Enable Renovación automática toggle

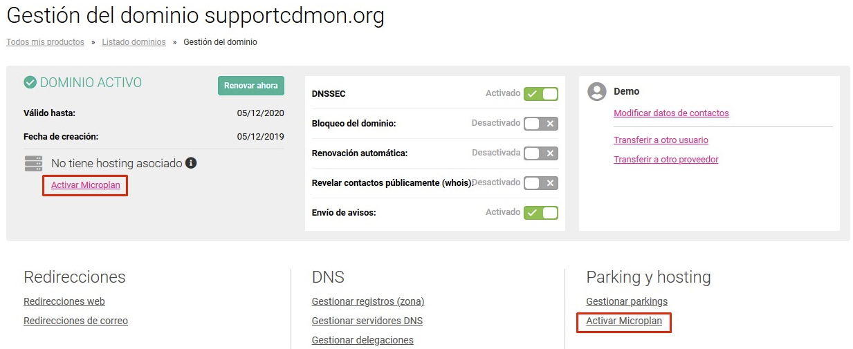coord(541,153)
